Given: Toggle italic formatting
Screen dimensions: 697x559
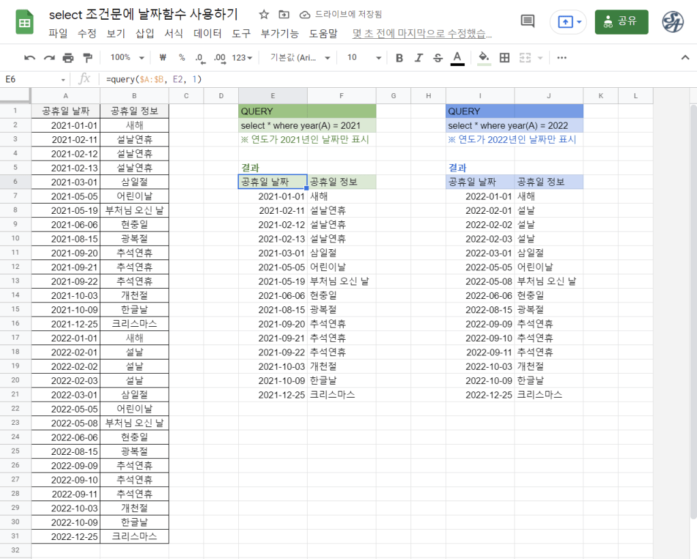Looking at the screenshot, I should click(419, 58).
